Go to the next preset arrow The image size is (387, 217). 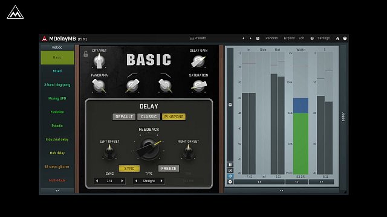click(x=250, y=39)
